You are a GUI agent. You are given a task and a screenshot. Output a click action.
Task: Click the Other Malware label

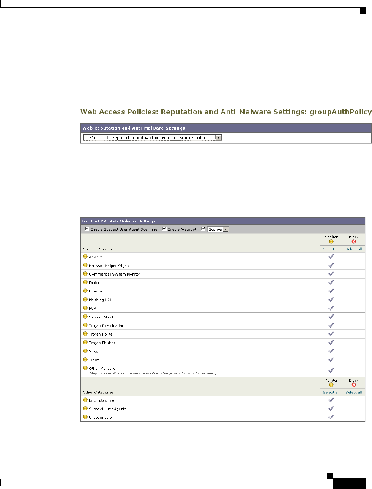(x=102, y=368)
